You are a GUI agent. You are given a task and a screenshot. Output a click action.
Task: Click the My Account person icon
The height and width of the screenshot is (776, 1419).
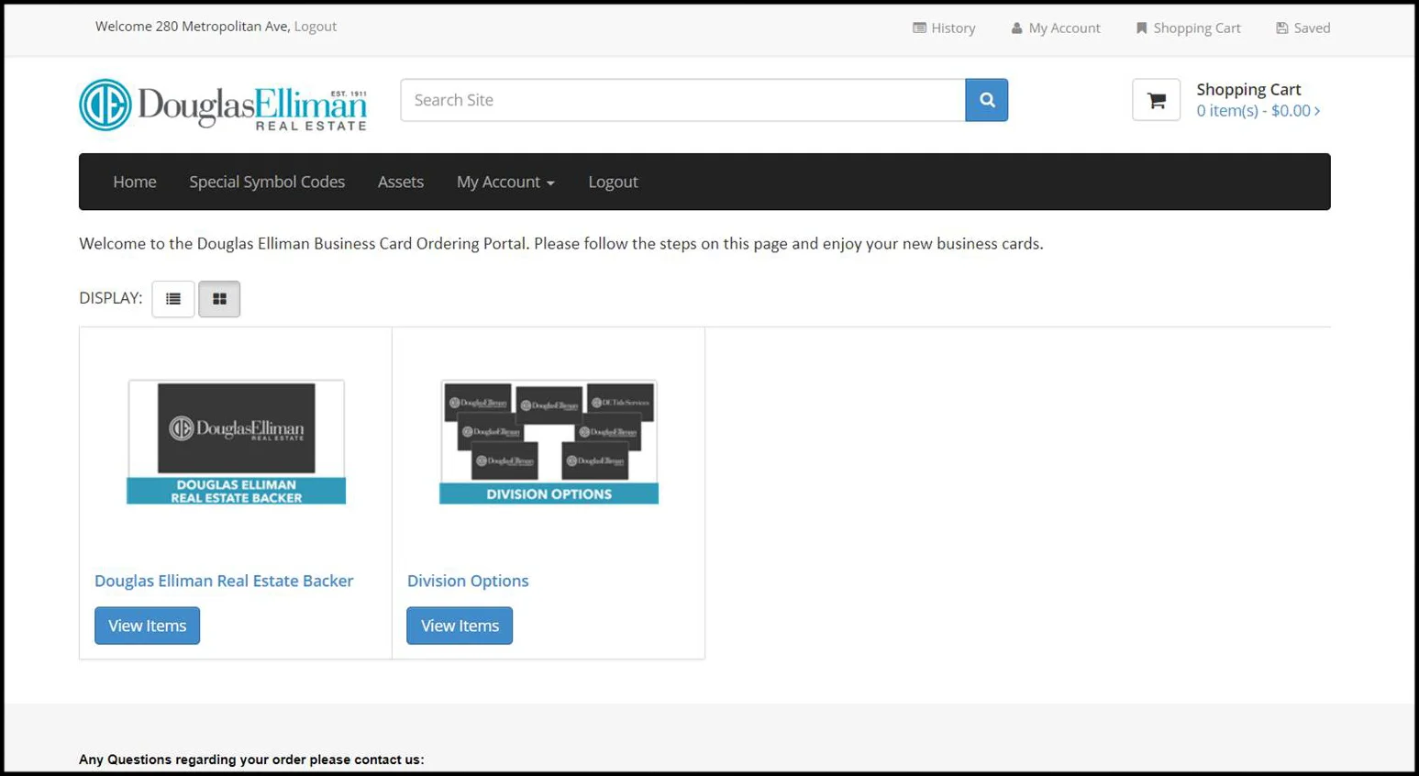pos(1016,28)
